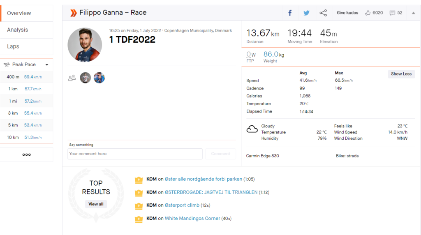Open Filippo Ganna's profile photo
The image size is (421, 235).
point(85,45)
